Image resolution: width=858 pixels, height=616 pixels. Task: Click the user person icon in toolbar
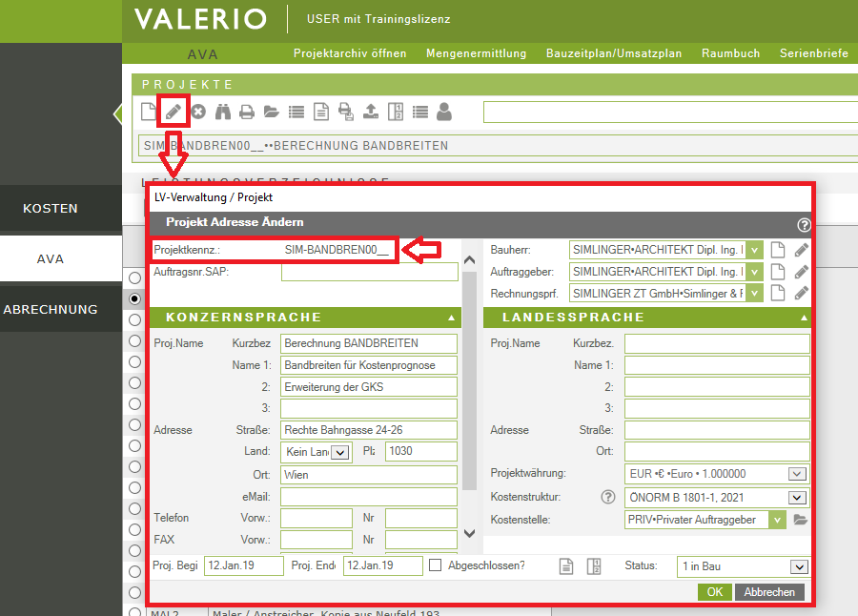pyautogui.click(x=444, y=112)
